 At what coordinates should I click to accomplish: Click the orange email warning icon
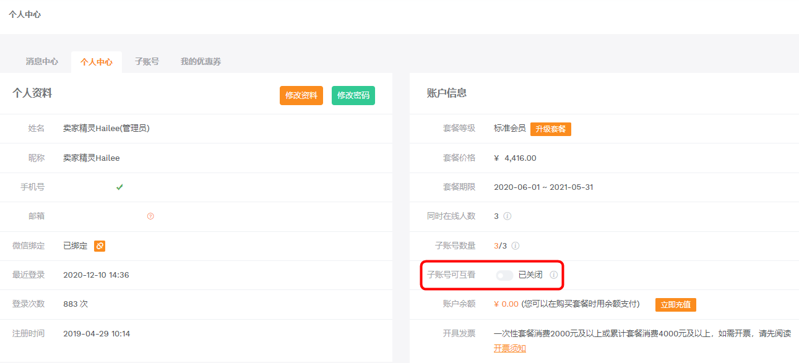coord(150,216)
